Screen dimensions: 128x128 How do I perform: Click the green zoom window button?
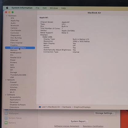tap(13, 12)
